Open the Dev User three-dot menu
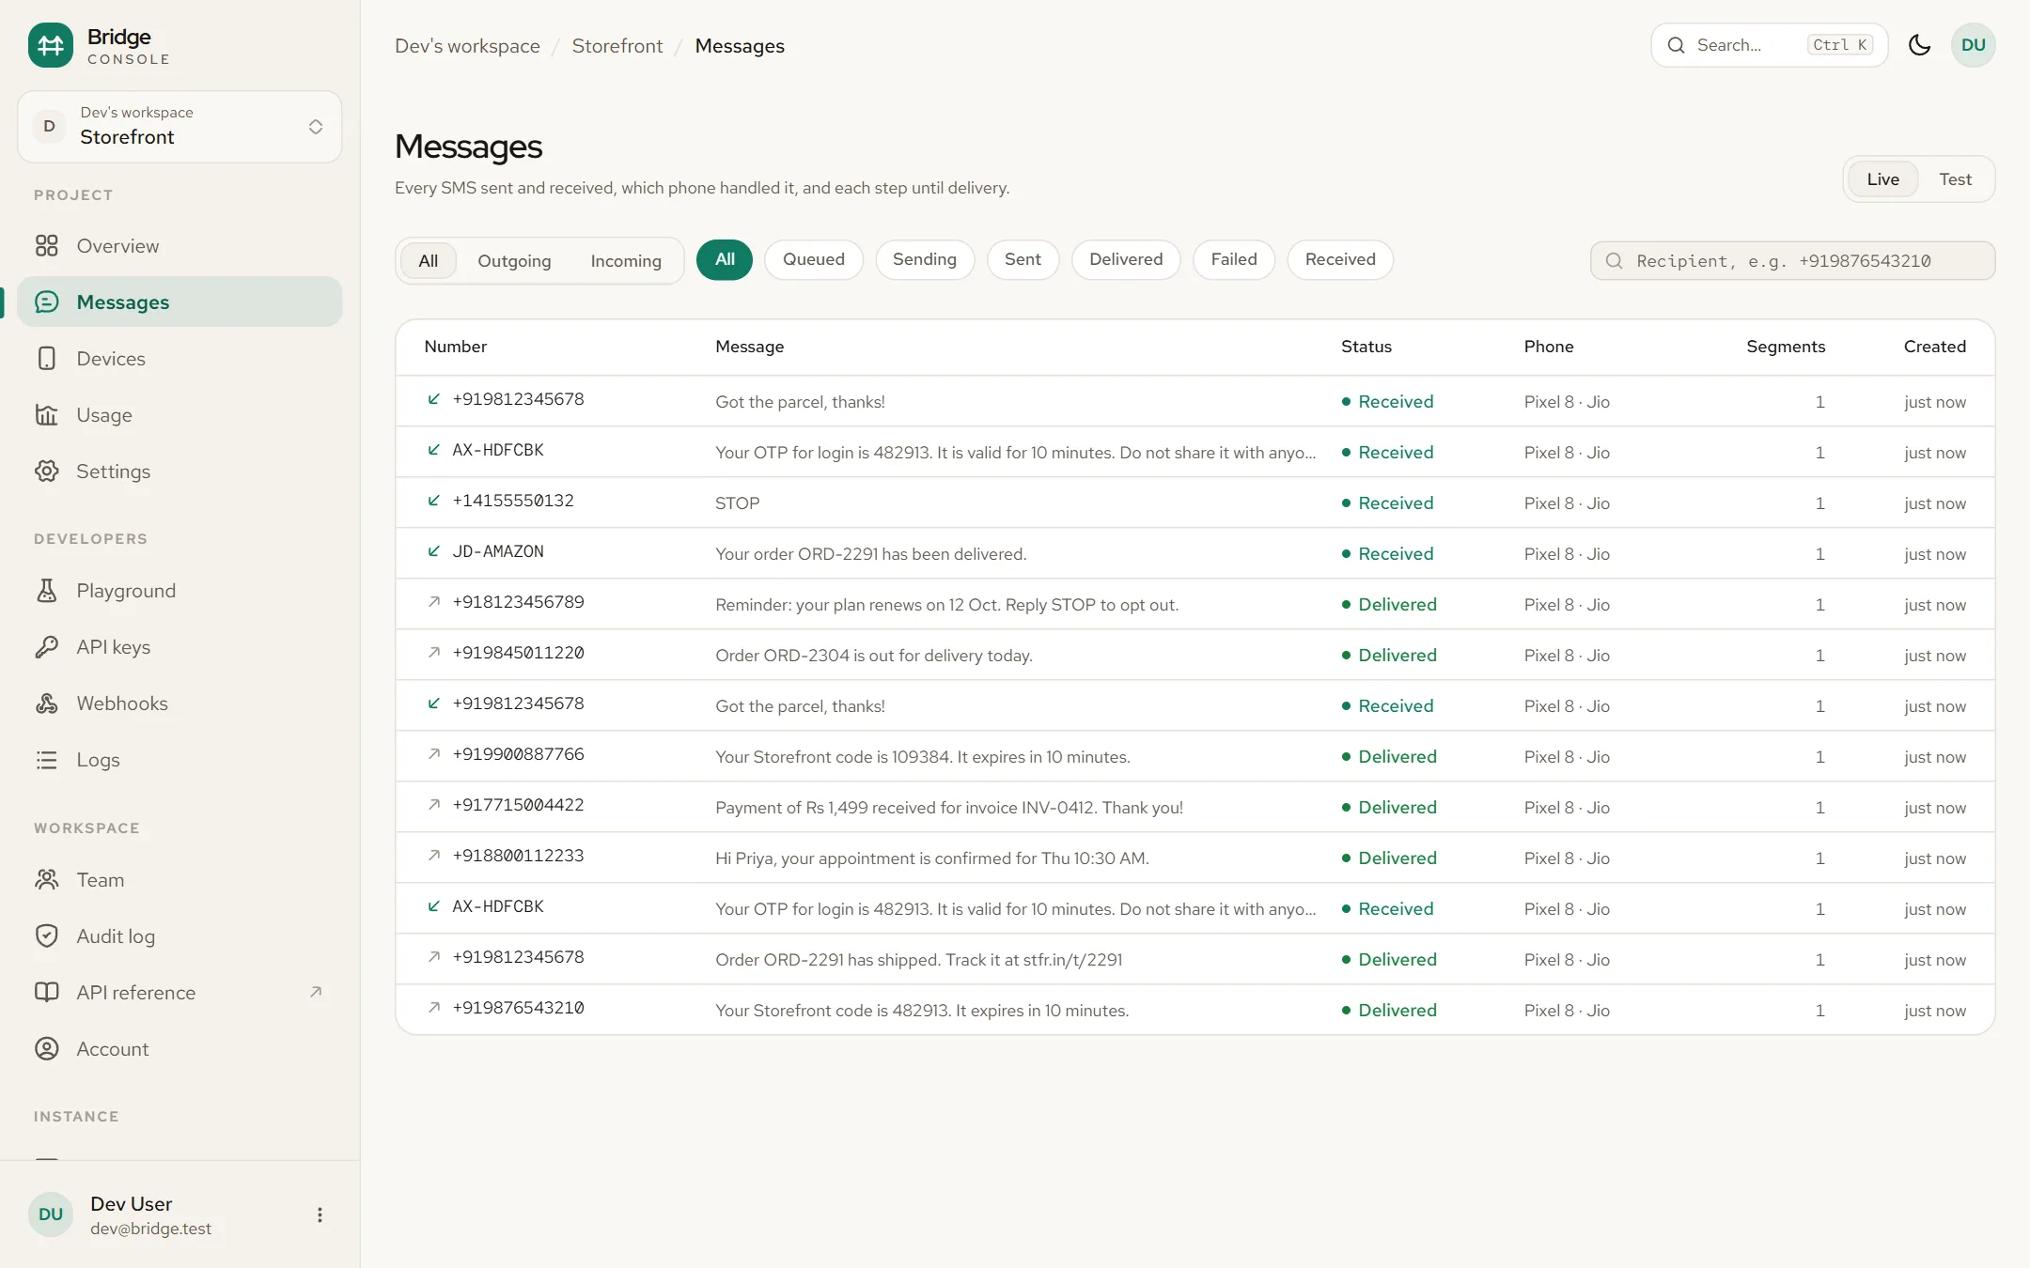Image resolution: width=2030 pixels, height=1268 pixels. tap(320, 1215)
